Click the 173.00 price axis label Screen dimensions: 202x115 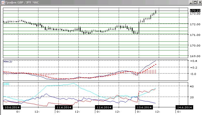click(x=195, y=14)
